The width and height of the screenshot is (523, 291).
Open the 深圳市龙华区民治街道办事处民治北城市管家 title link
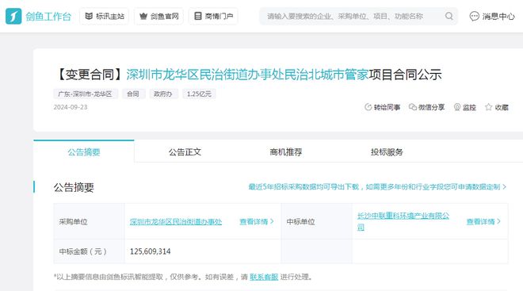point(247,75)
